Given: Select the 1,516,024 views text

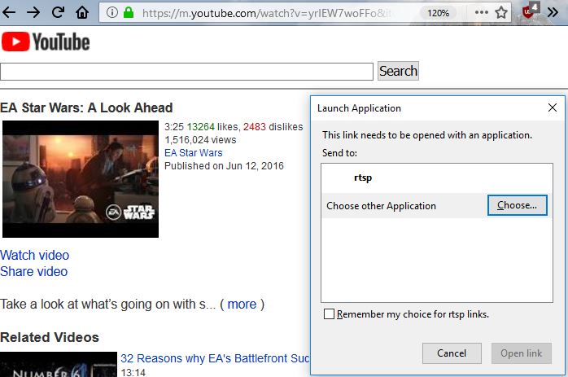Looking at the screenshot, I should coord(200,139).
